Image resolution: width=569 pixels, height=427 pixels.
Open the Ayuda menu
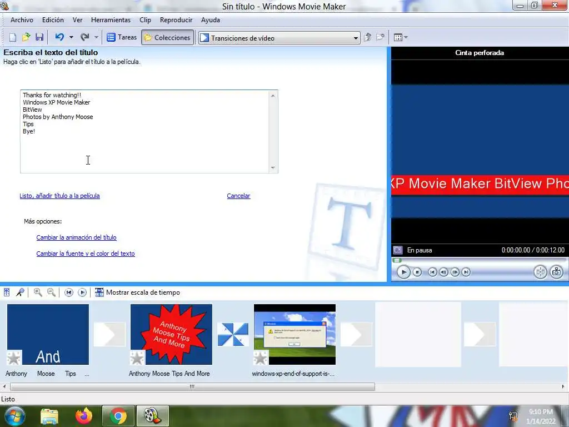tap(211, 20)
